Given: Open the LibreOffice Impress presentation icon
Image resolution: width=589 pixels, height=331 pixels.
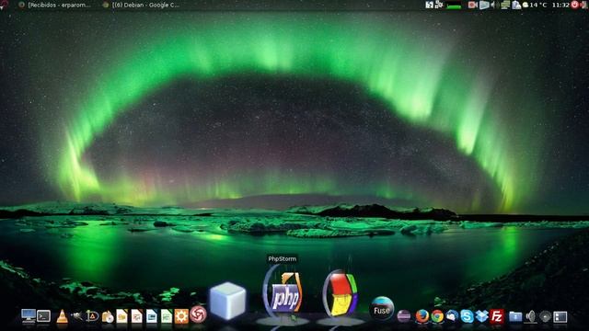Looking at the screenshot, I should click(x=137, y=316).
